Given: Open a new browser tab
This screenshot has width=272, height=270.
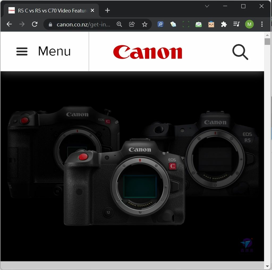Looking at the screenshot, I should pos(107,10).
